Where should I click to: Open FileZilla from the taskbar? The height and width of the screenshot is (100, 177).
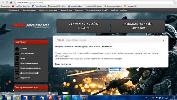click(50, 98)
